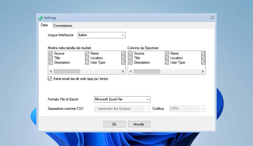This screenshot has width=253, height=146.
Task: Click the Annulla button to cancel
Action: (x=139, y=124)
